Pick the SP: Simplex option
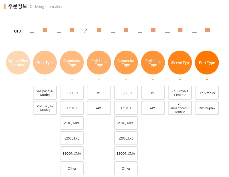Image resolution: width=229 pixels, height=177 pixels. click(207, 93)
